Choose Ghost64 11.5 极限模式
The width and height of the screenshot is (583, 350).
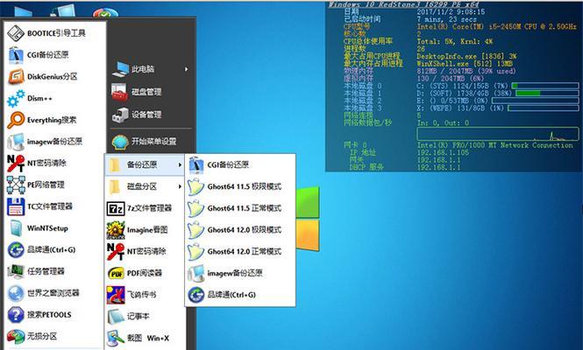[240, 186]
